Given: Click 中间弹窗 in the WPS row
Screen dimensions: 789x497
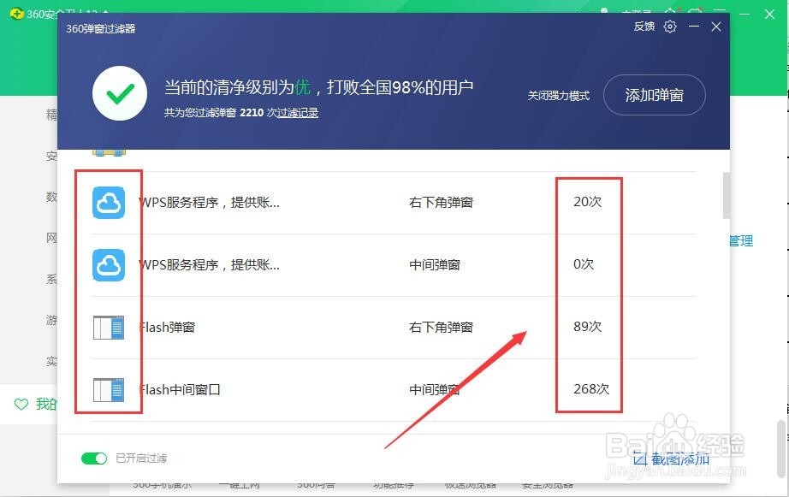Looking at the screenshot, I should coord(435,264).
